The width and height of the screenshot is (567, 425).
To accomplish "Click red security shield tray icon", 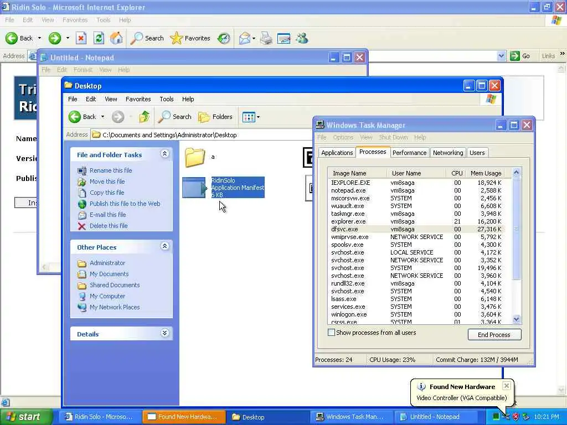I will click(516, 417).
